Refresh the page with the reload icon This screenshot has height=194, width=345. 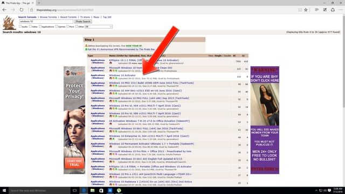[22, 10]
